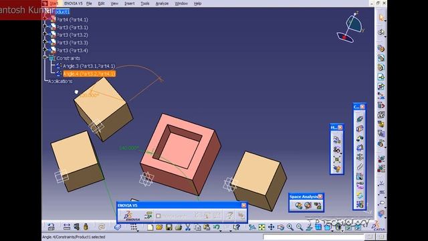The image size is (428, 241).
Task: Open the Help menu
Action: point(197,3)
